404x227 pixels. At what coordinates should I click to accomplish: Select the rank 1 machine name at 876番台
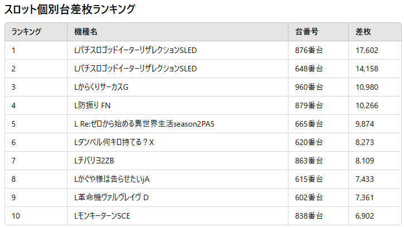tap(135, 51)
